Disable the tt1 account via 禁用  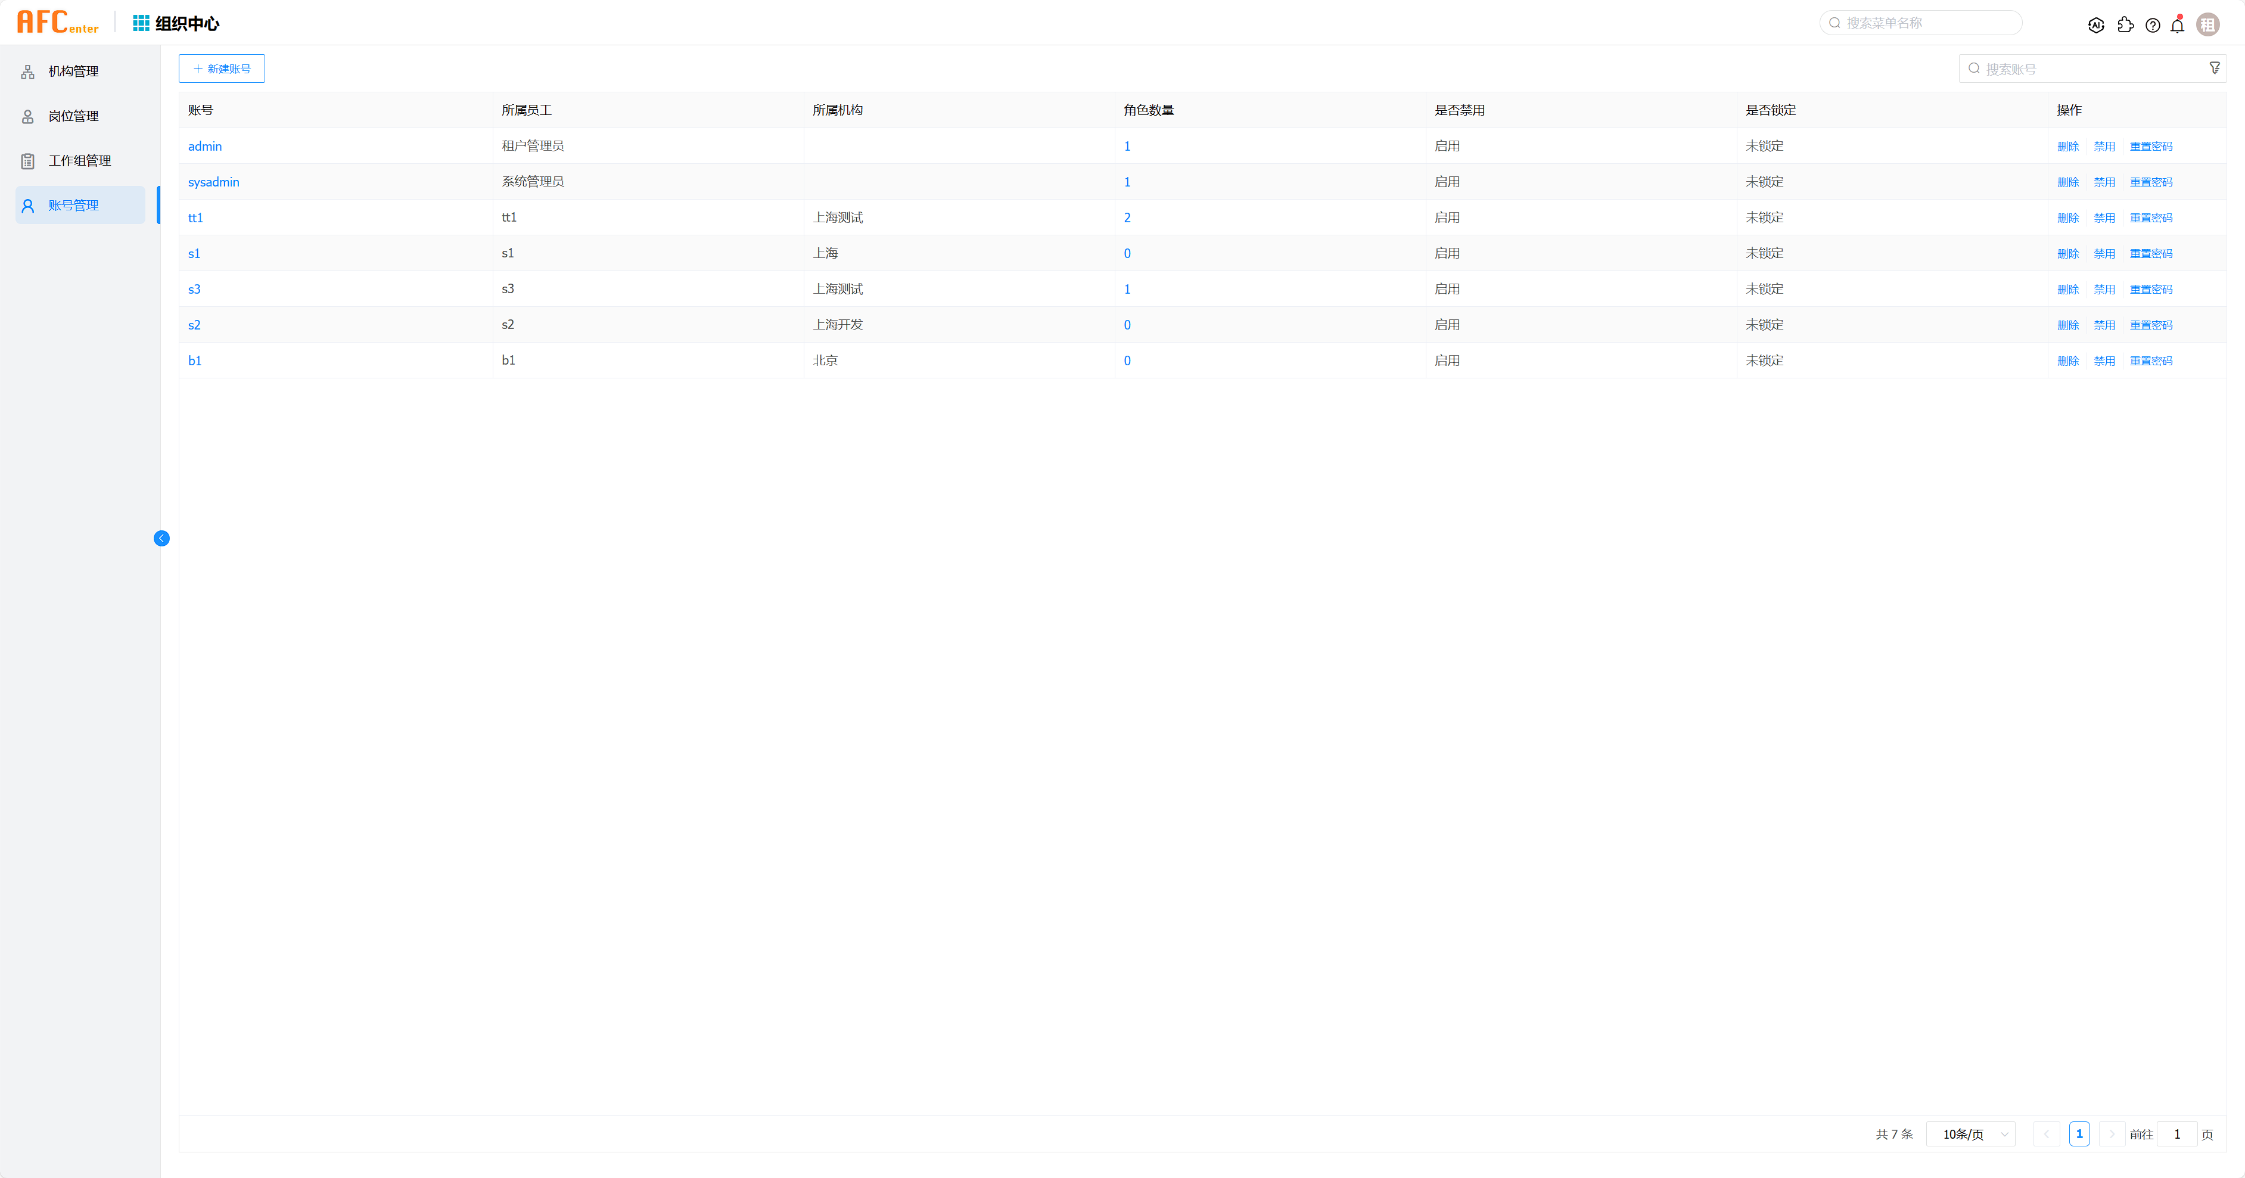(2104, 218)
